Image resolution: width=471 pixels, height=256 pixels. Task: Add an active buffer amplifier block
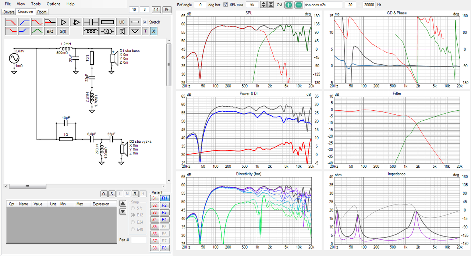pos(63,22)
